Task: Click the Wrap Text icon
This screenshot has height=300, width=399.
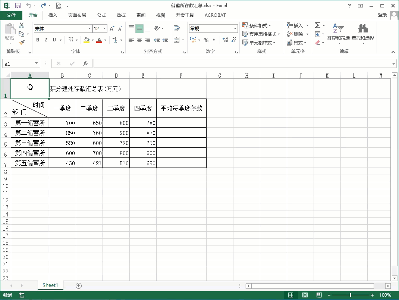Action: click(x=177, y=28)
